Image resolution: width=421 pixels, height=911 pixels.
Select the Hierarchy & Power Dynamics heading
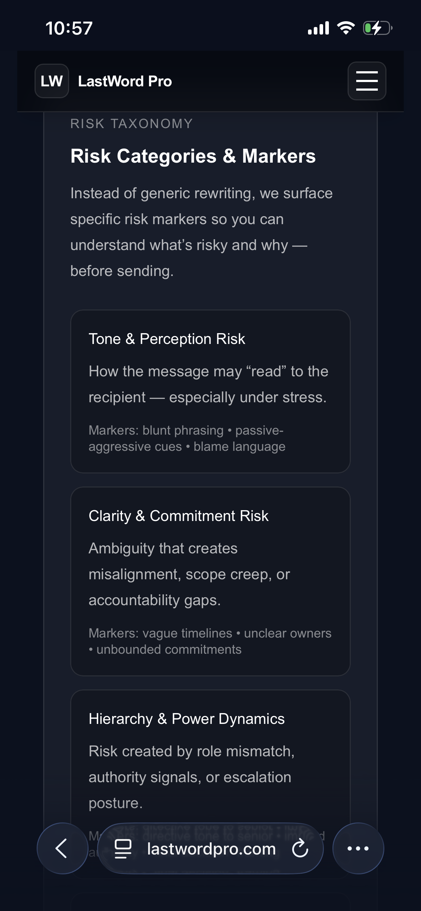[x=187, y=718]
